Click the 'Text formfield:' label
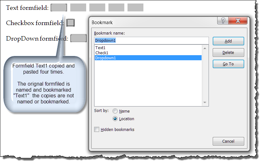 pyautogui.click(x=27, y=8)
